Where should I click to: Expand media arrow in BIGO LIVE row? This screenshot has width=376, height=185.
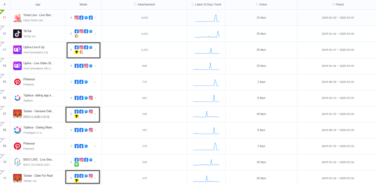(x=95, y=162)
